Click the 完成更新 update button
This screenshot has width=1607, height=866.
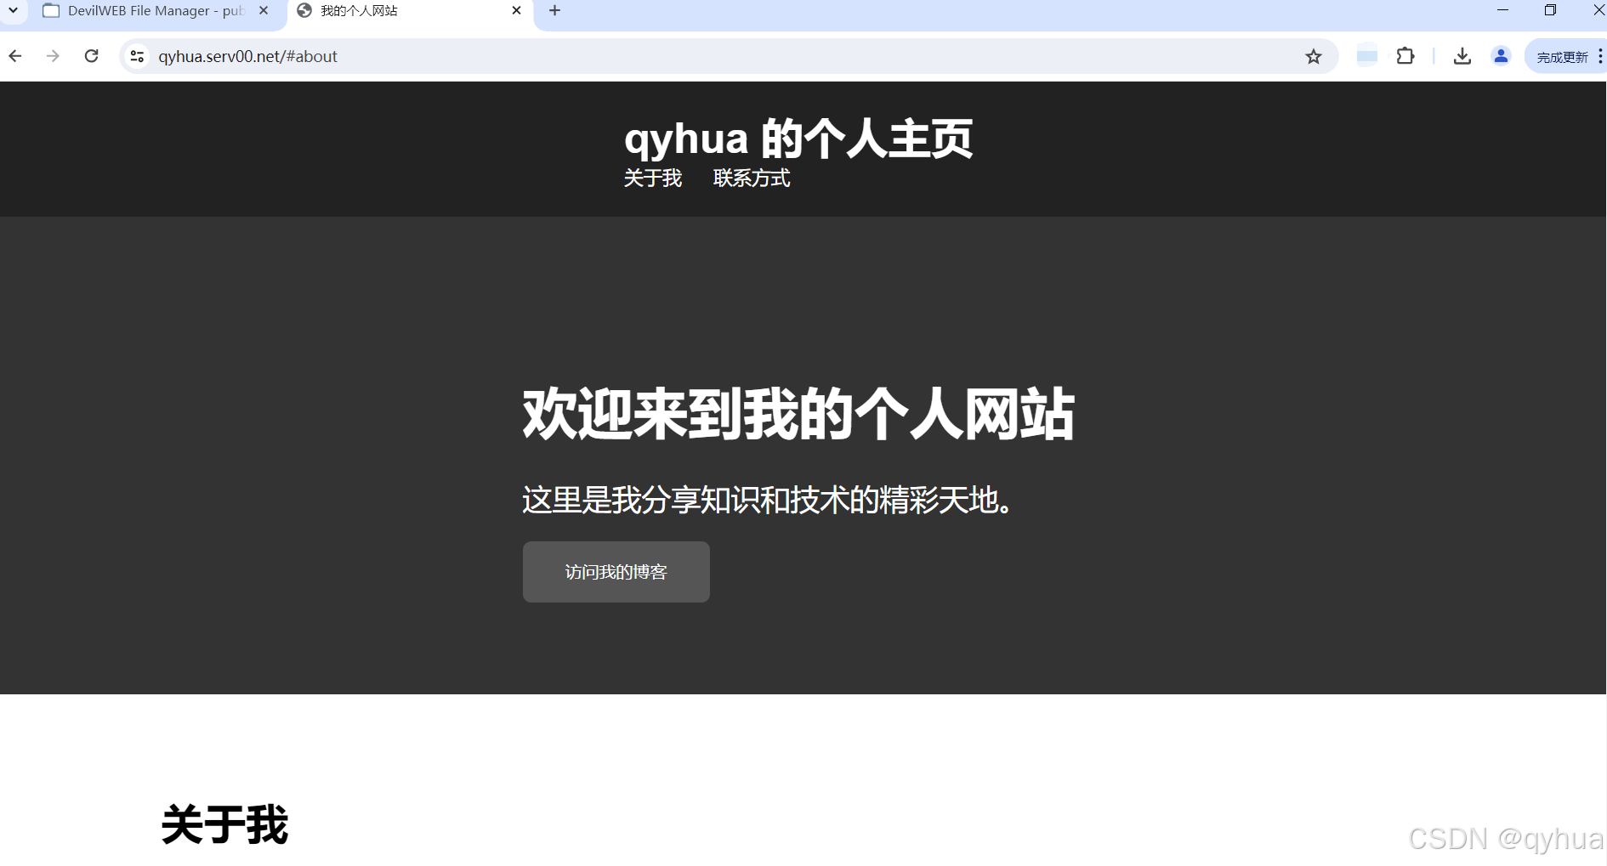coord(1561,56)
